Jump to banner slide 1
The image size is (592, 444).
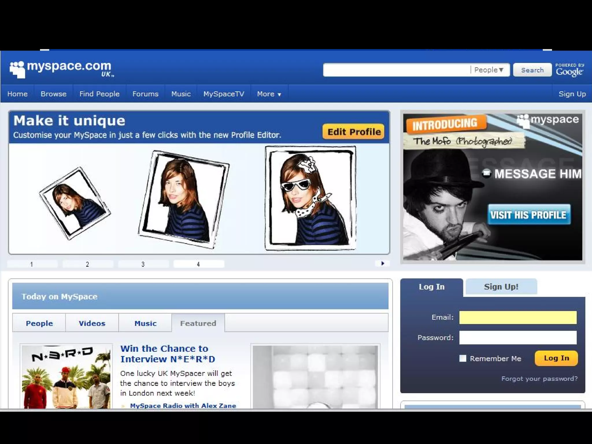coord(32,264)
